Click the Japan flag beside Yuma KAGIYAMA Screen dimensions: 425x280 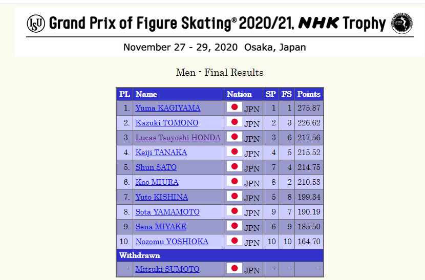(235, 107)
